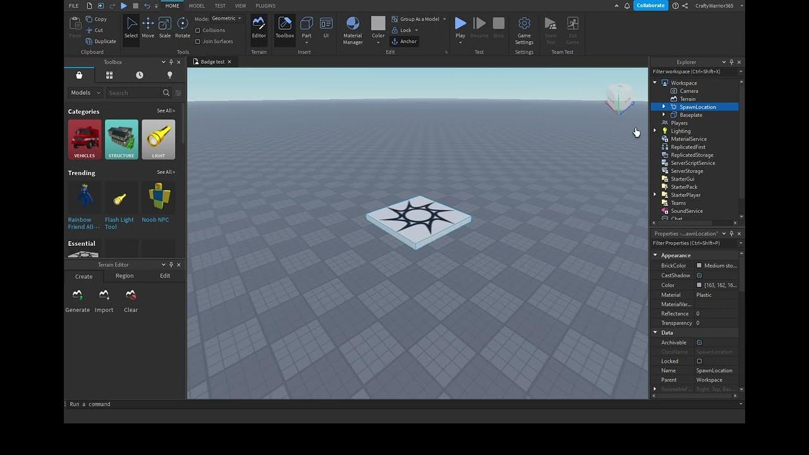Image resolution: width=809 pixels, height=455 pixels.
Task: Expand the Workspace tree node
Action: [x=655, y=83]
